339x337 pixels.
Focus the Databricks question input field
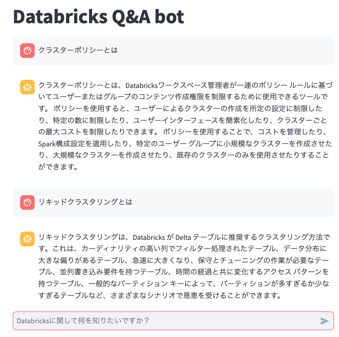[164, 321]
